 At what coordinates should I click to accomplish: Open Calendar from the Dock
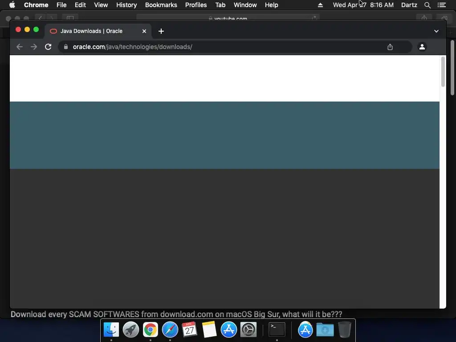click(x=189, y=330)
